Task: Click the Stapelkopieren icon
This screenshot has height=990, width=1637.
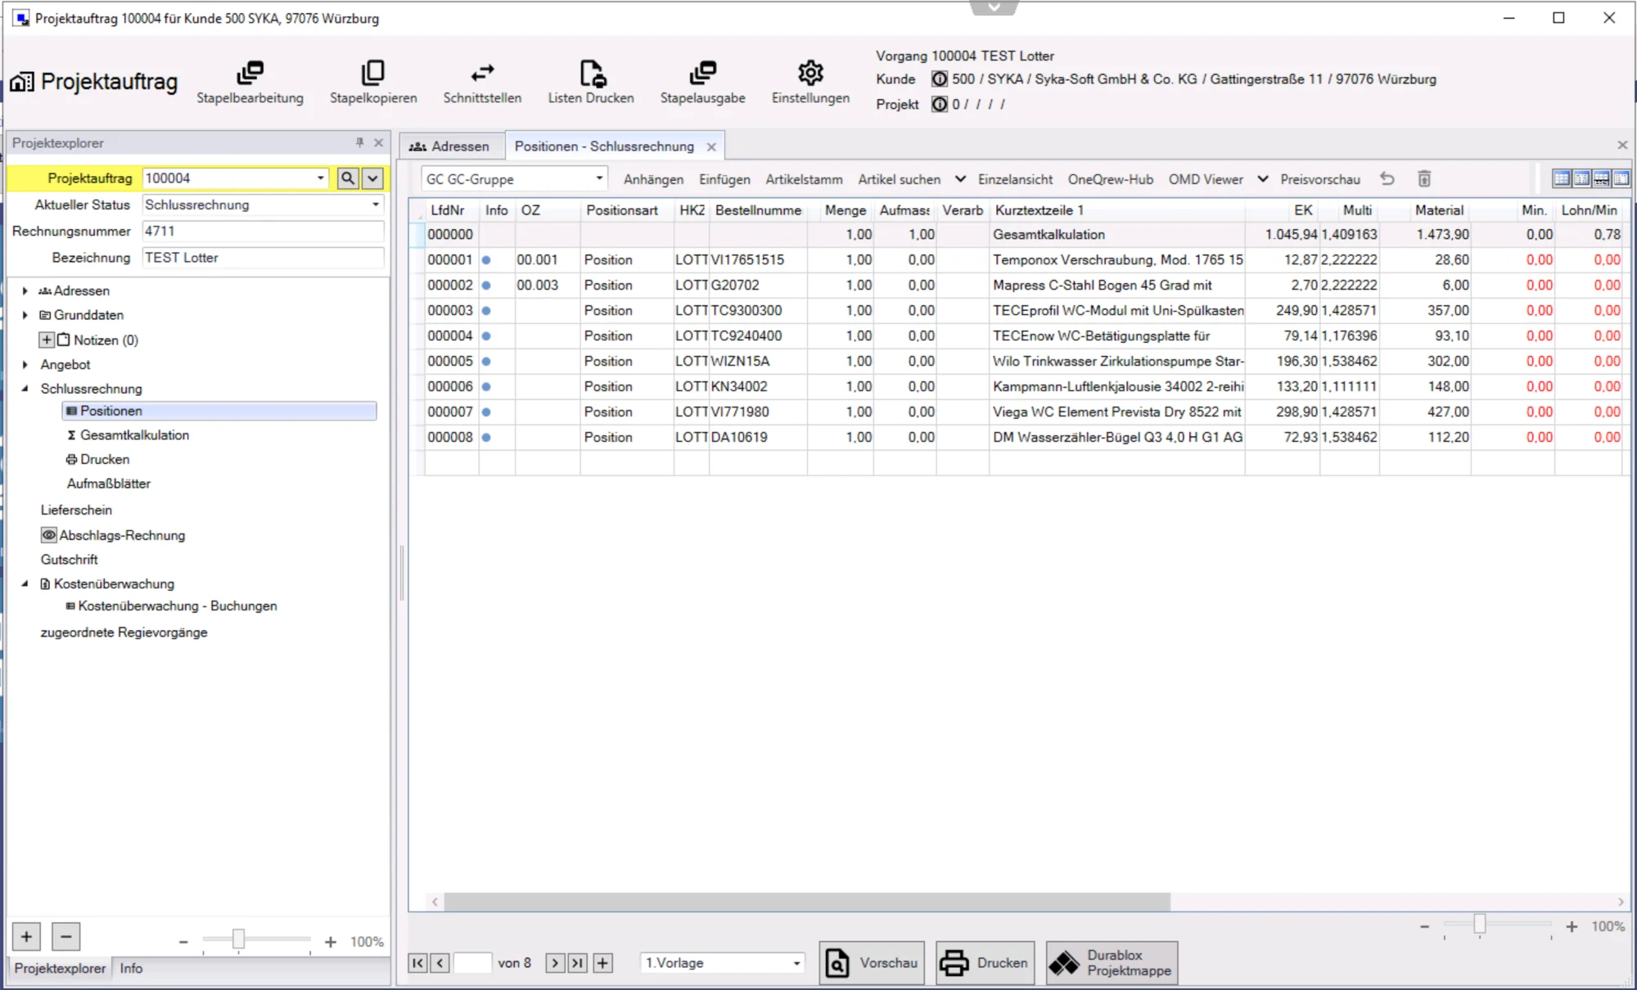Action: coord(372,73)
